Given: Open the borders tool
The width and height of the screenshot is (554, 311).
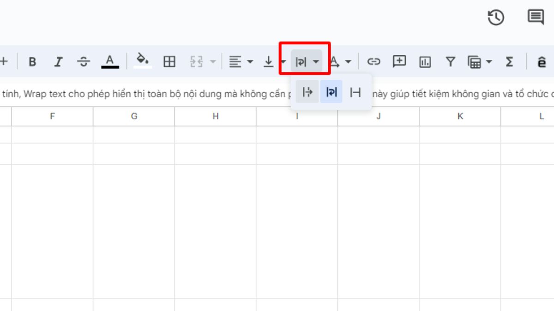Looking at the screenshot, I should (x=170, y=61).
